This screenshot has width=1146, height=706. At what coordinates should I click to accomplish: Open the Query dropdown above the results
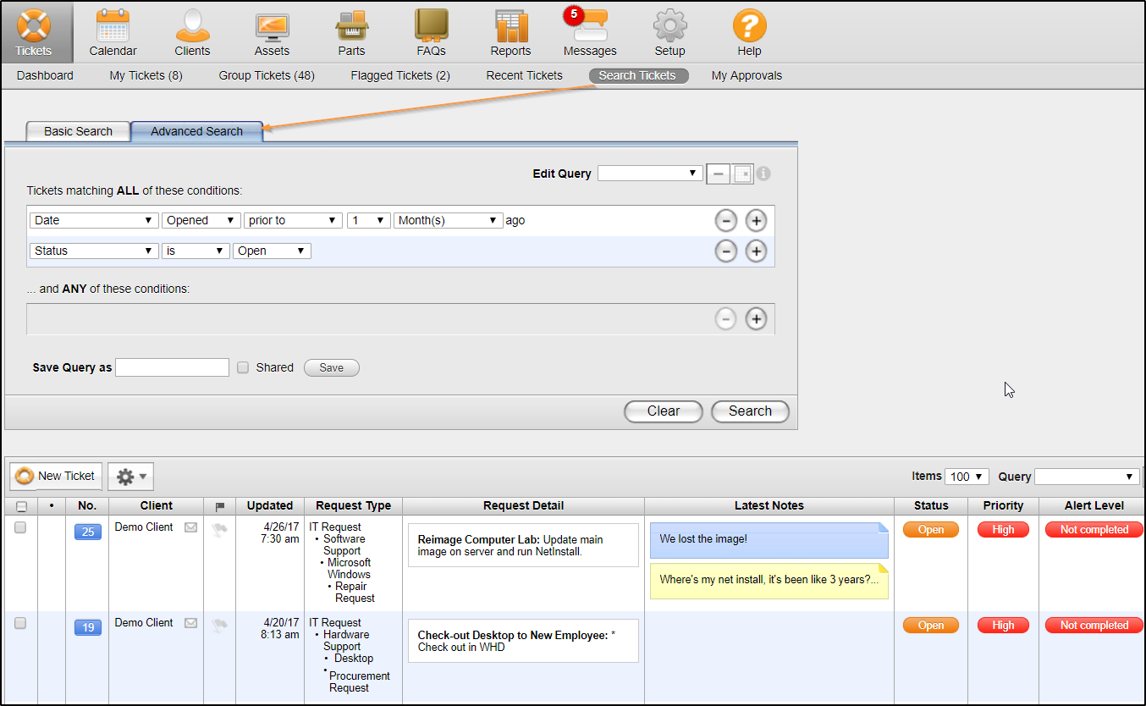click(x=1087, y=477)
